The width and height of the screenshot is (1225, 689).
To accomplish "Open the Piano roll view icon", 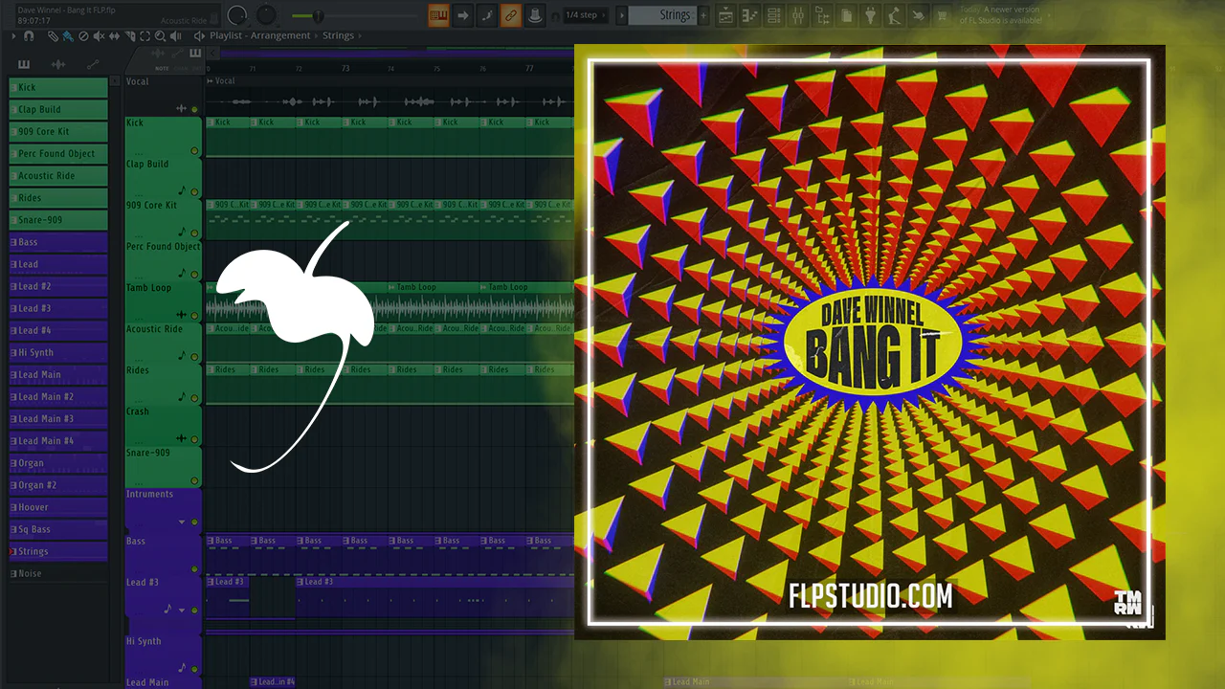I will click(x=750, y=15).
